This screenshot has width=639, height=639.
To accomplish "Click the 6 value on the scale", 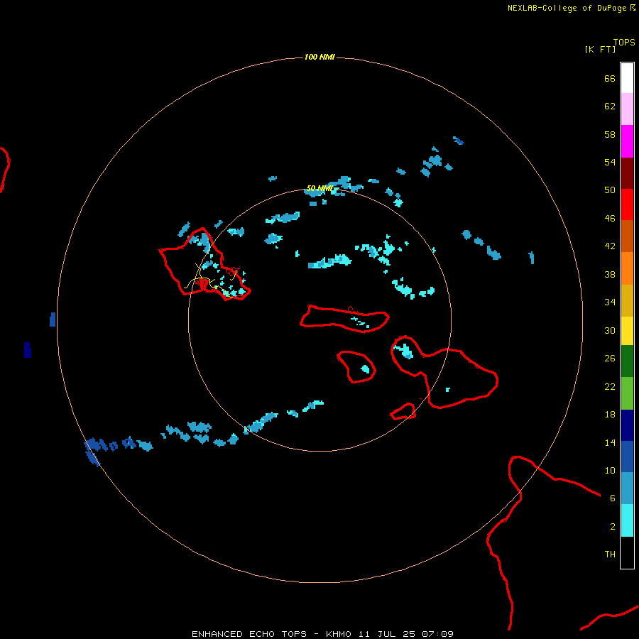I will pyautogui.click(x=613, y=498).
